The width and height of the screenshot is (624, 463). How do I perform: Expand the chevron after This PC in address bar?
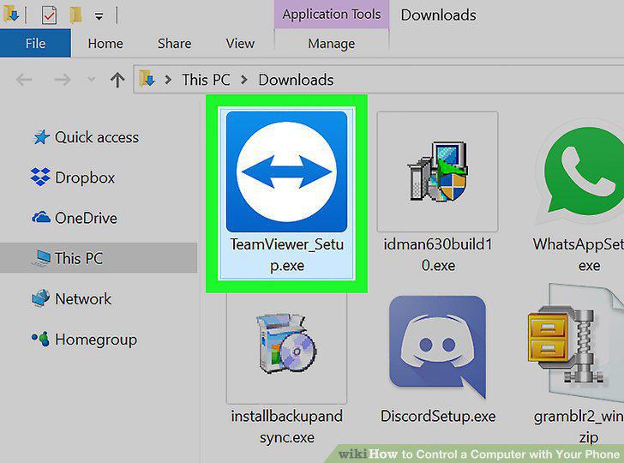[x=244, y=80]
